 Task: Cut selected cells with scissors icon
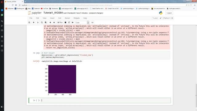coord(38,23)
